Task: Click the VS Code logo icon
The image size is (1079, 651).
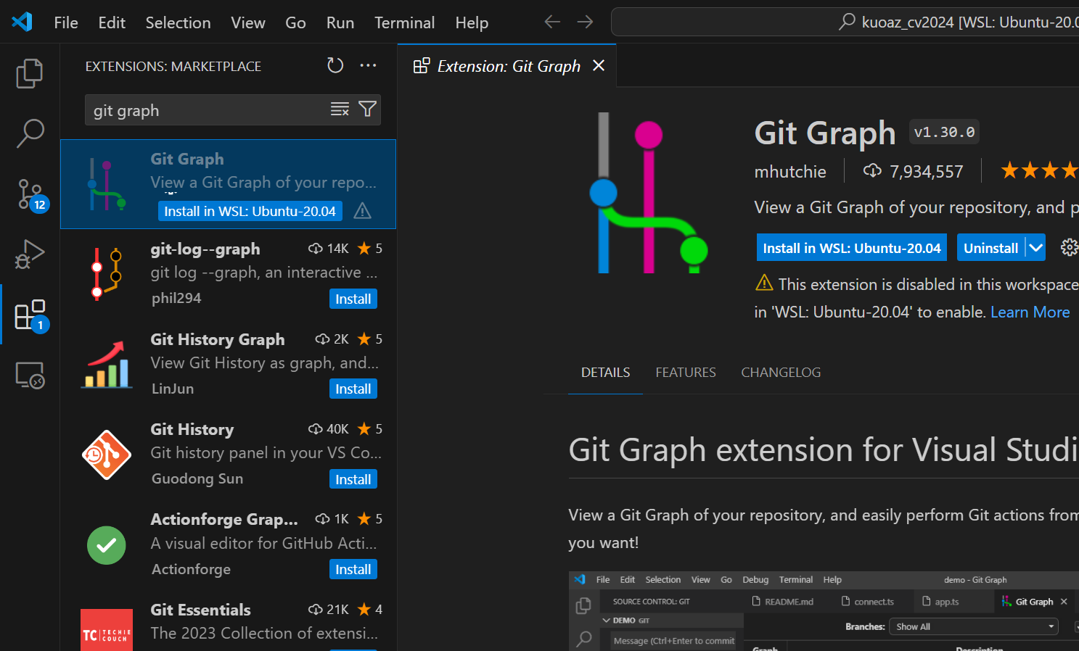Action: coord(22,22)
